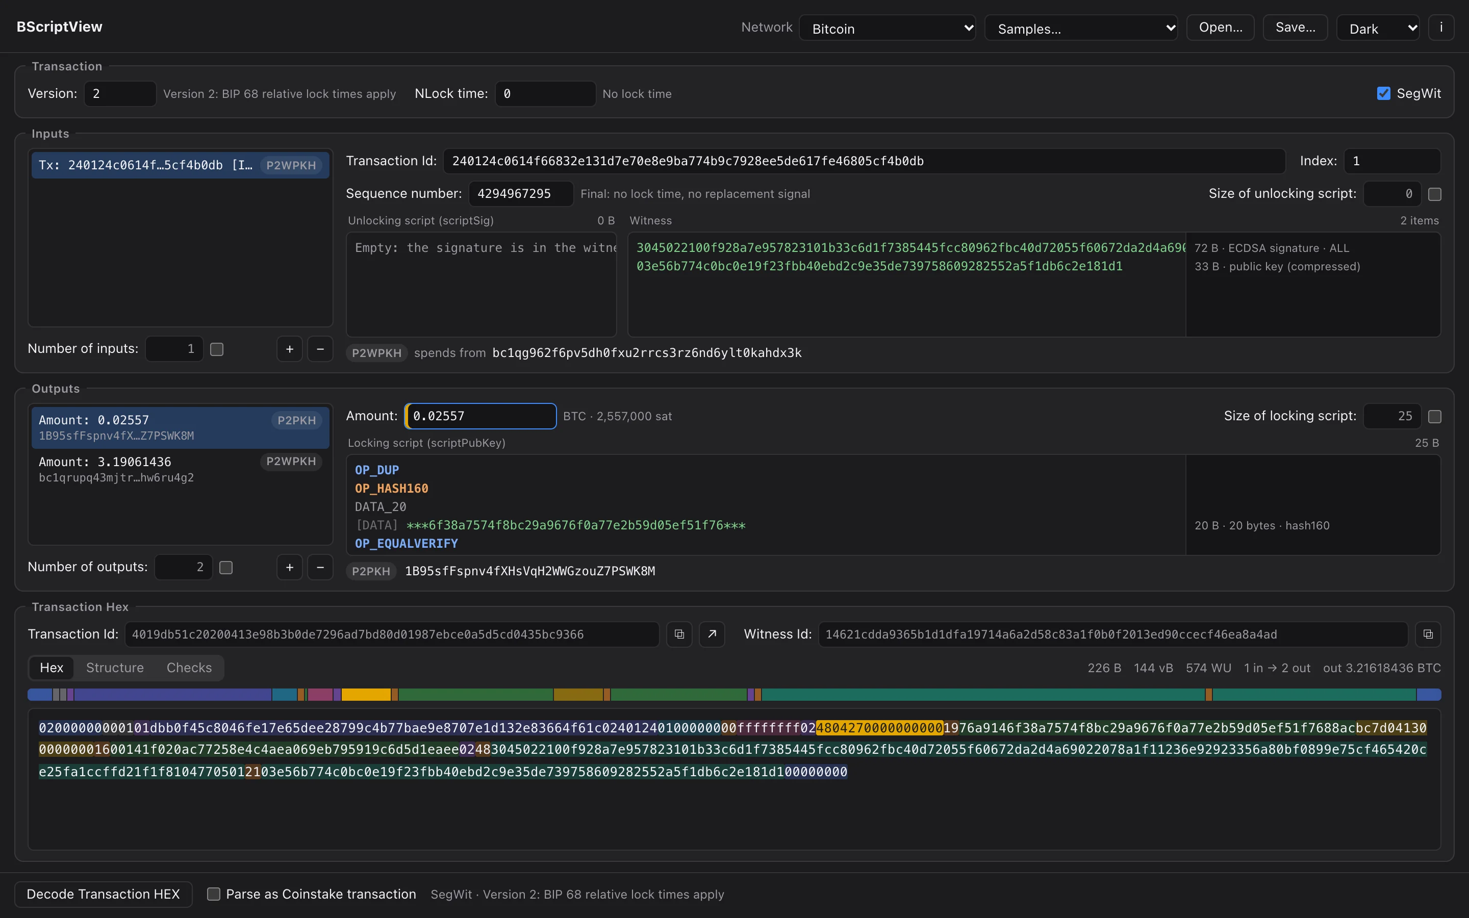Tick checkbox beside Number of inputs
Image resolution: width=1469 pixels, height=918 pixels.
tap(217, 349)
